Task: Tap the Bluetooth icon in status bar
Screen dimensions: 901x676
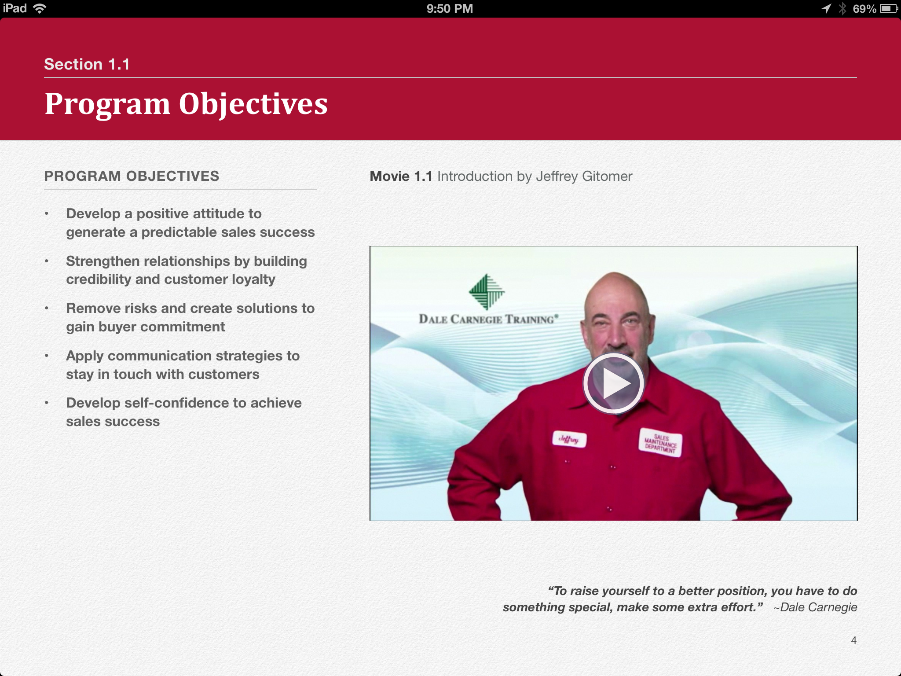Action: (842, 8)
